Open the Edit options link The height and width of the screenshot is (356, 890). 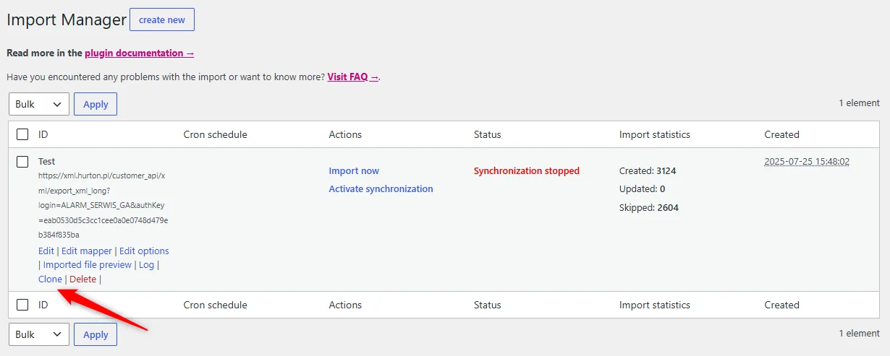point(144,251)
